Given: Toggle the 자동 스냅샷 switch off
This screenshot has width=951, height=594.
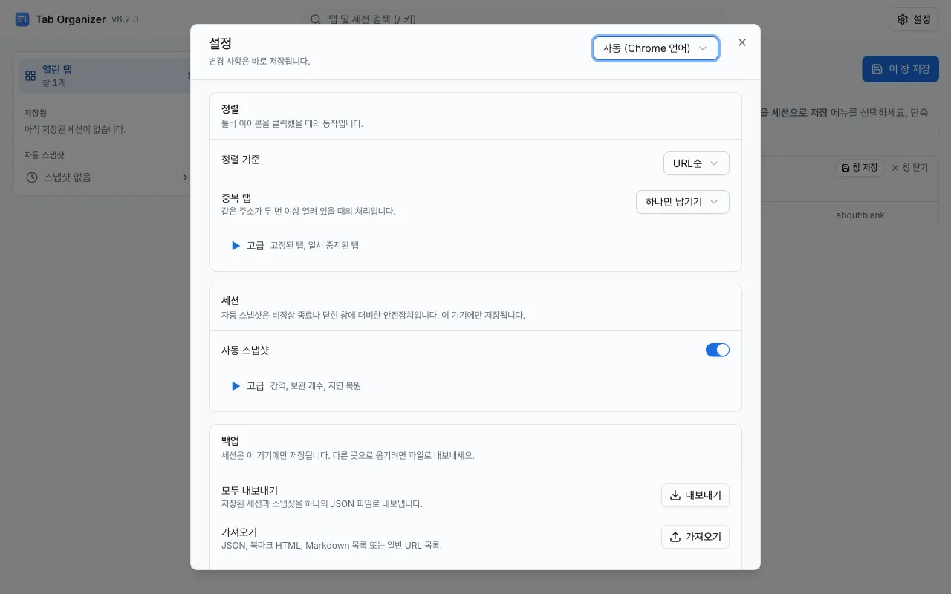Looking at the screenshot, I should [718, 350].
